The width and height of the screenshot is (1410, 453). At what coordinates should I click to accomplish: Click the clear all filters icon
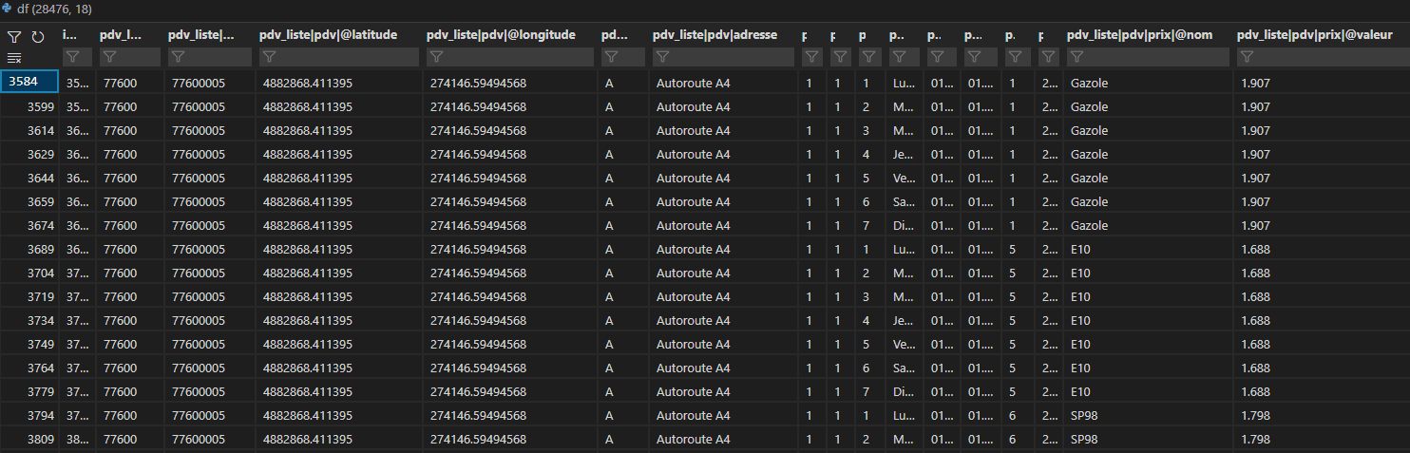[14, 59]
